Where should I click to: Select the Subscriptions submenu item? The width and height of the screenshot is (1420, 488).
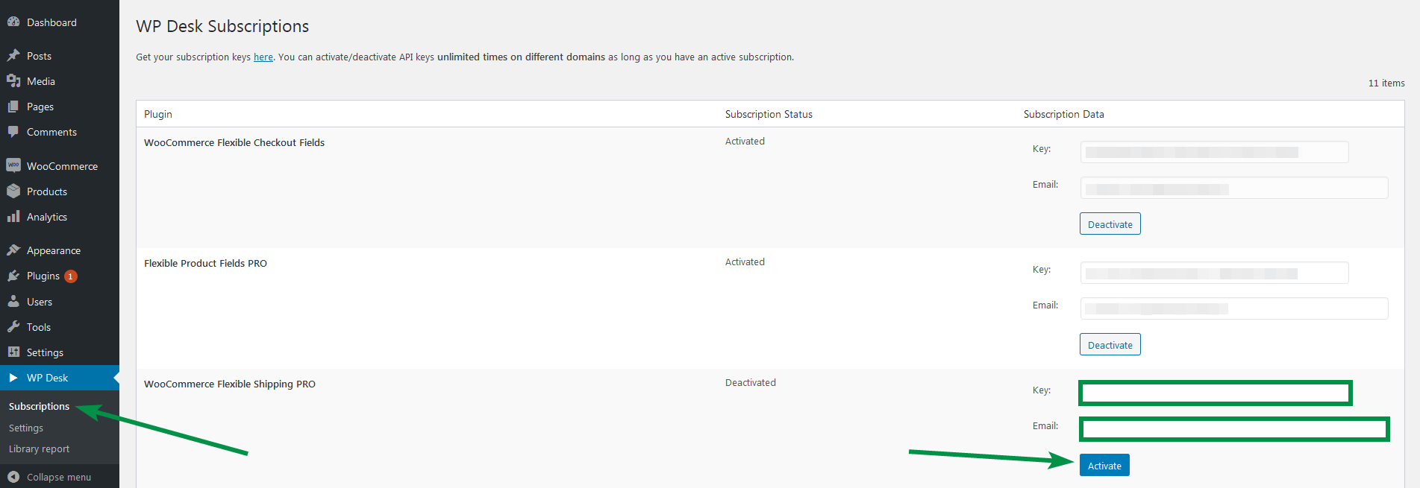point(38,406)
